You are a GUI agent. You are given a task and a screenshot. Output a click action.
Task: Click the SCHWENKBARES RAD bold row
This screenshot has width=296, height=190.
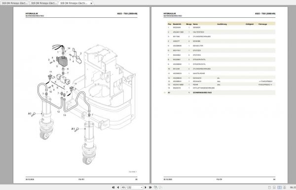pyautogui.click(x=221, y=93)
